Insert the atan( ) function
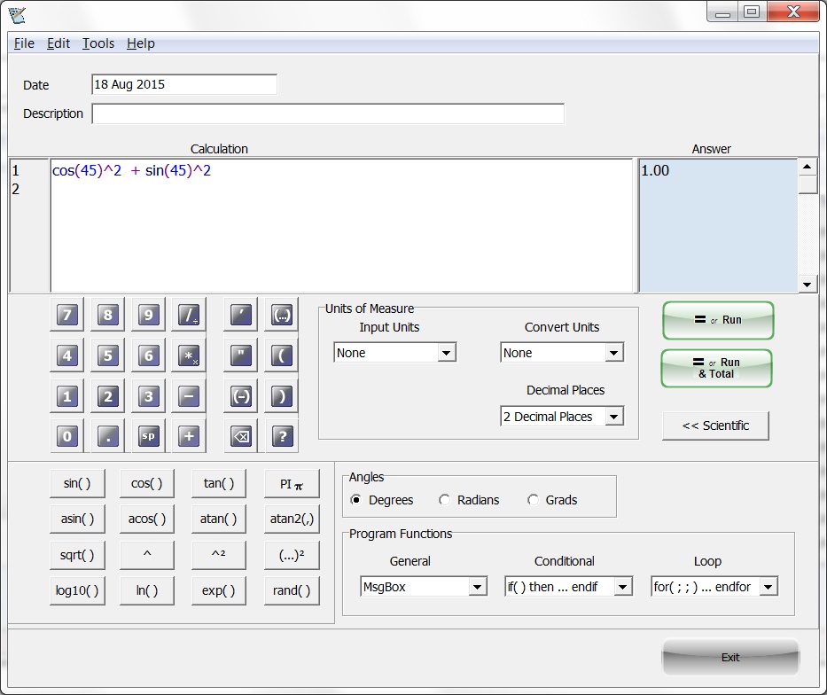The image size is (827, 695). pyautogui.click(x=218, y=519)
